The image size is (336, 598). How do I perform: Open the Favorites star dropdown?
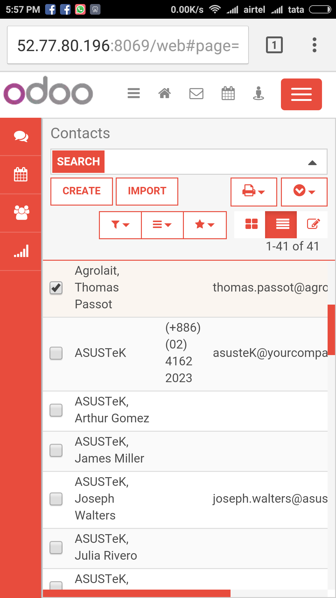pyautogui.click(x=205, y=225)
